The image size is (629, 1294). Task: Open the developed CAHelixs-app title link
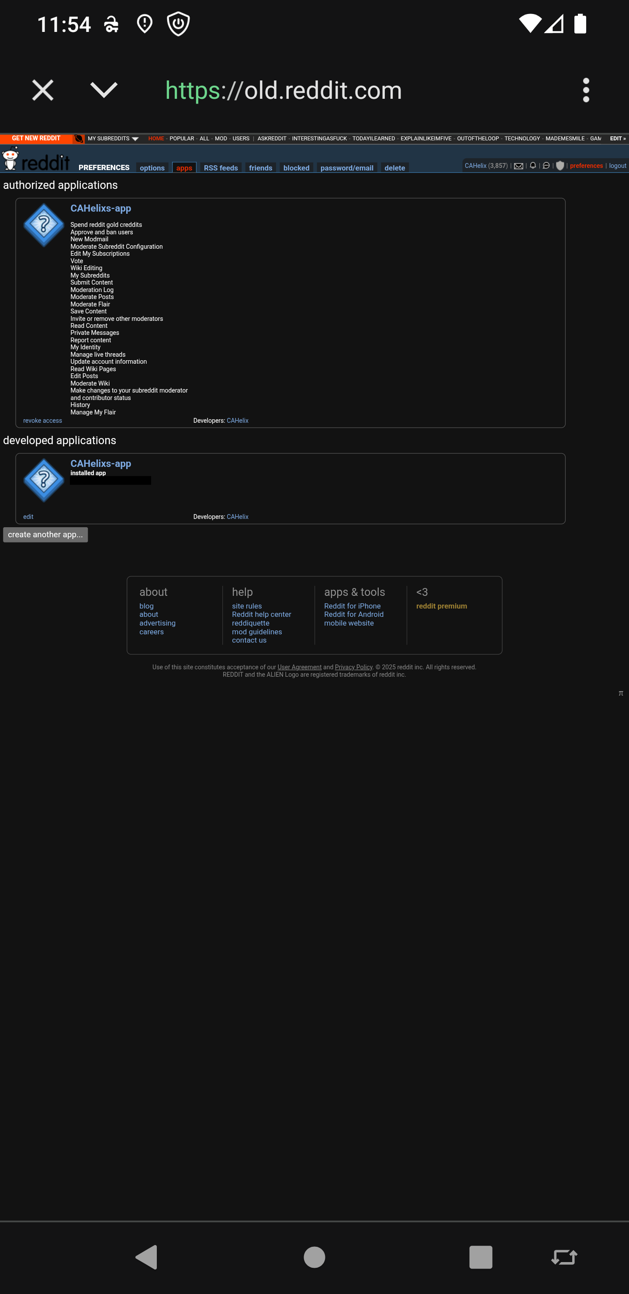point(100,463)
